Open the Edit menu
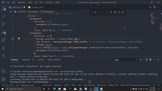The image size is (162, 91). [x=13, y=2]
